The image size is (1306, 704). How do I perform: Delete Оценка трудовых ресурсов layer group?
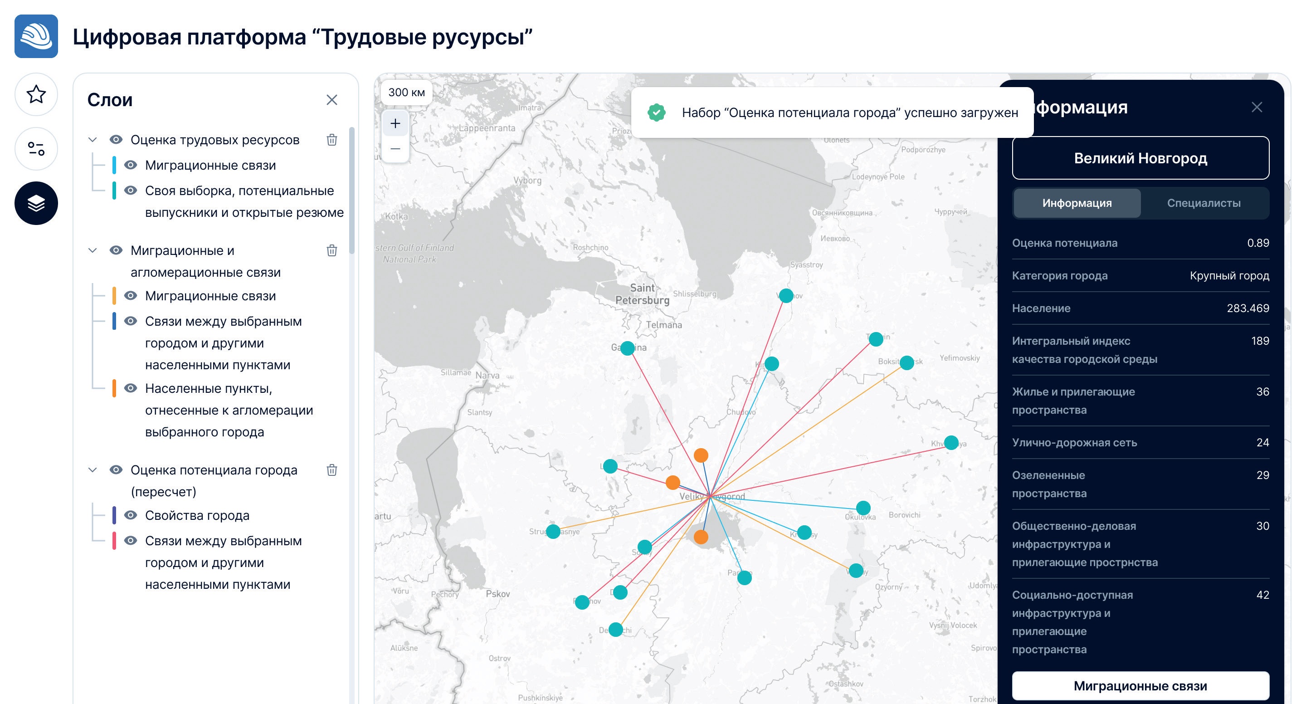click(x=331, y=139)
